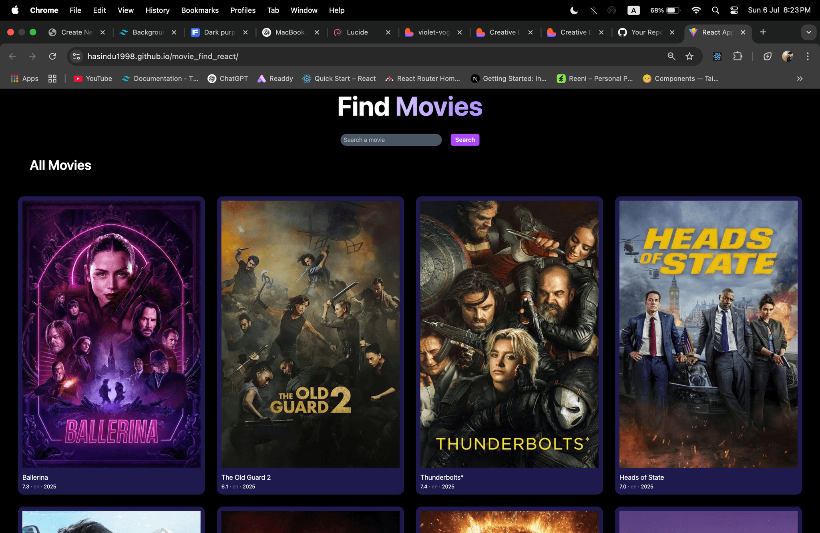Click inside the Search a movie field
The width and height of the screenshot is (820, 533).
click(390, 140)
